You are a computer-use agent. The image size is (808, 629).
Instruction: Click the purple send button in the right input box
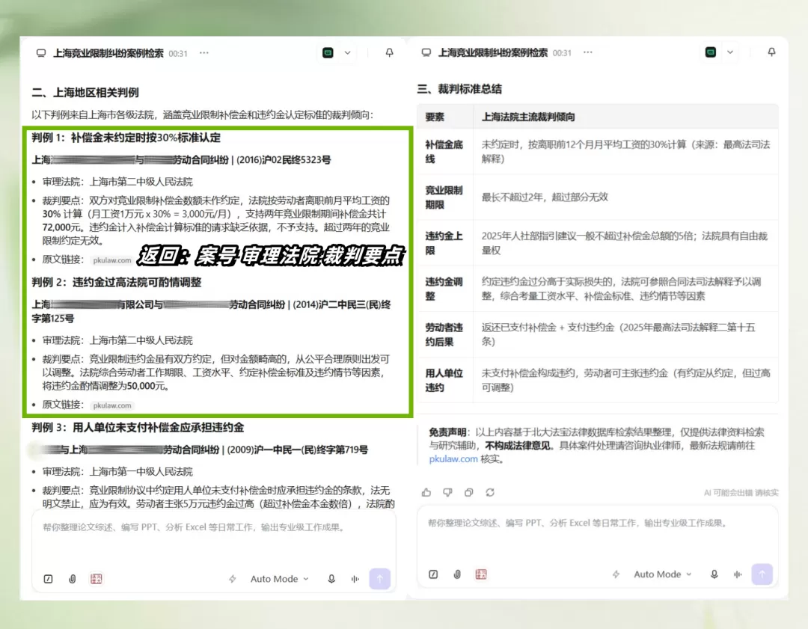pyautogui.click(x=762, y=574)
